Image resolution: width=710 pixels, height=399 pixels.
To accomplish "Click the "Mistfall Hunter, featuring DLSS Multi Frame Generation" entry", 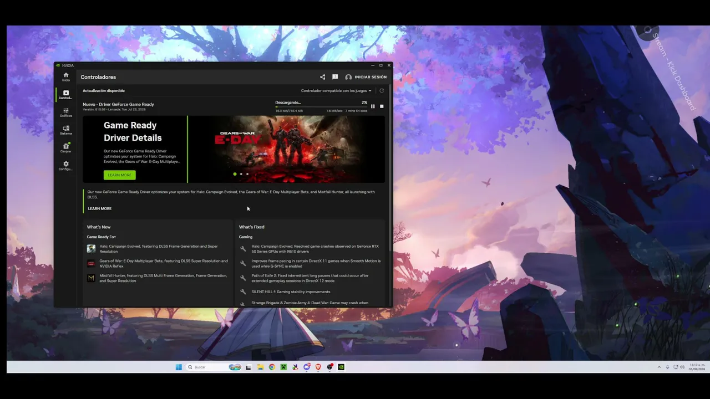I will tap(163, 278).
